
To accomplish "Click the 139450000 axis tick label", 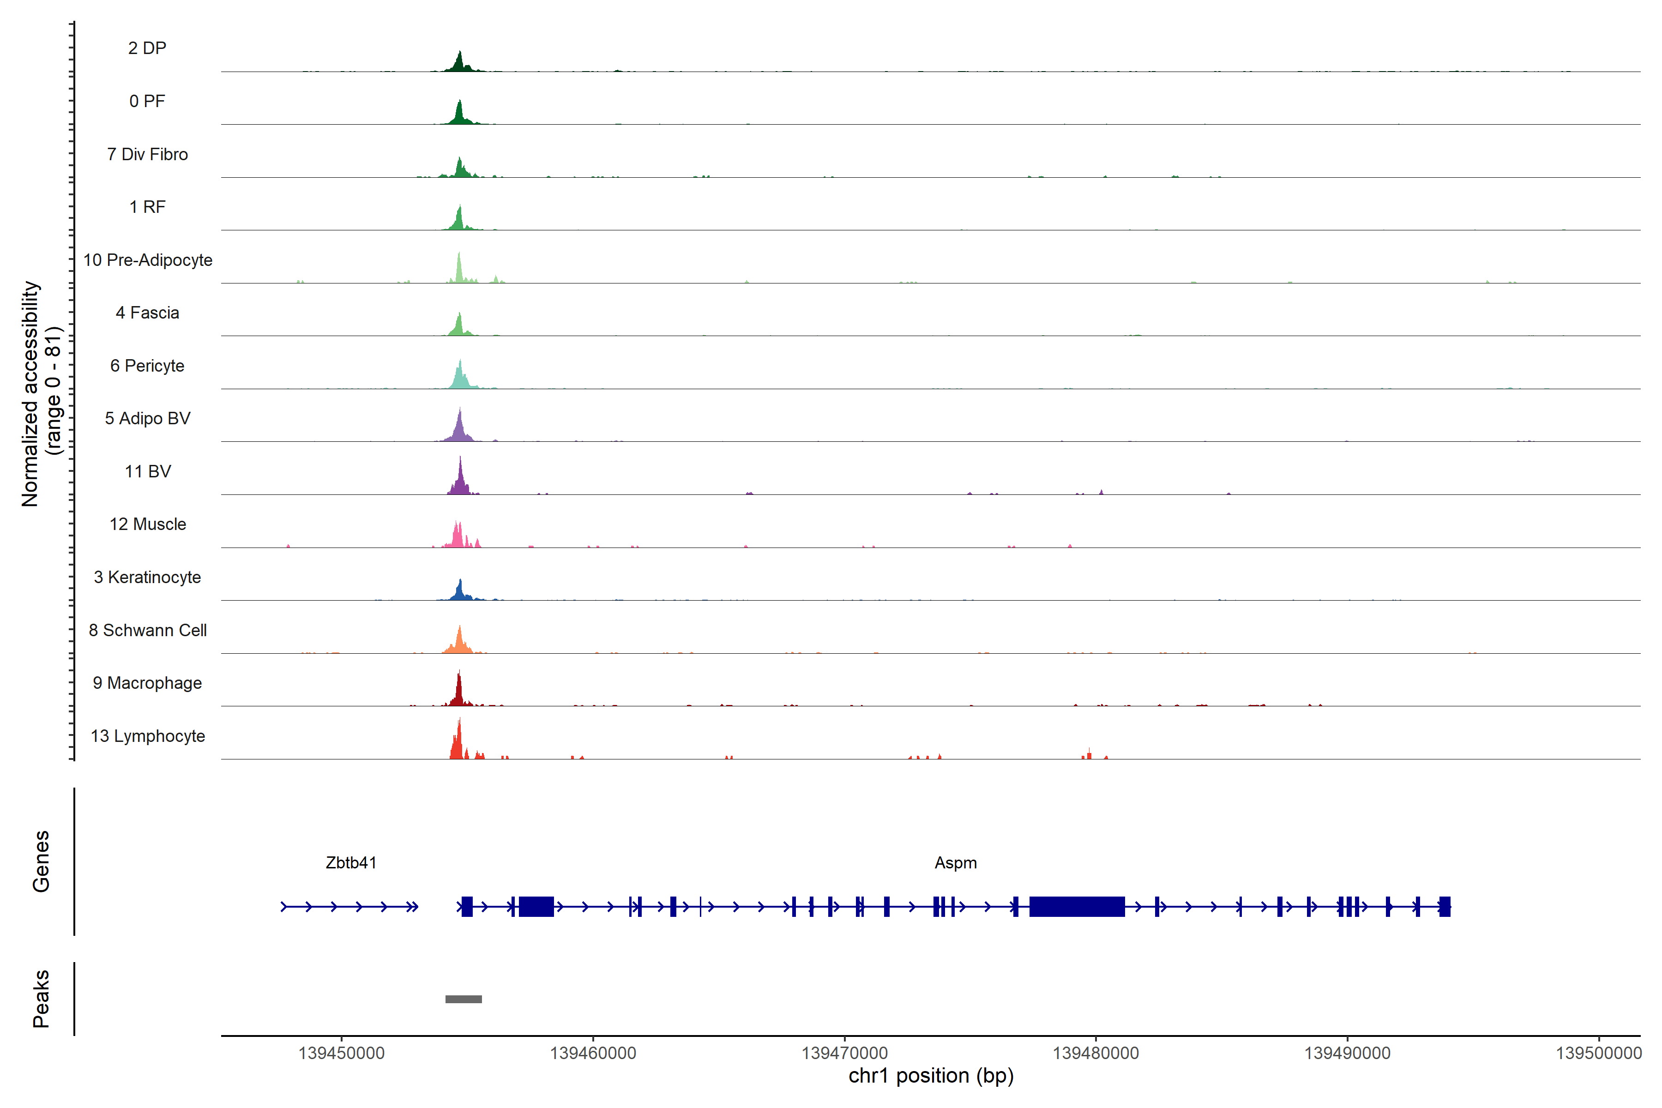I will (x=341, y=1053).
